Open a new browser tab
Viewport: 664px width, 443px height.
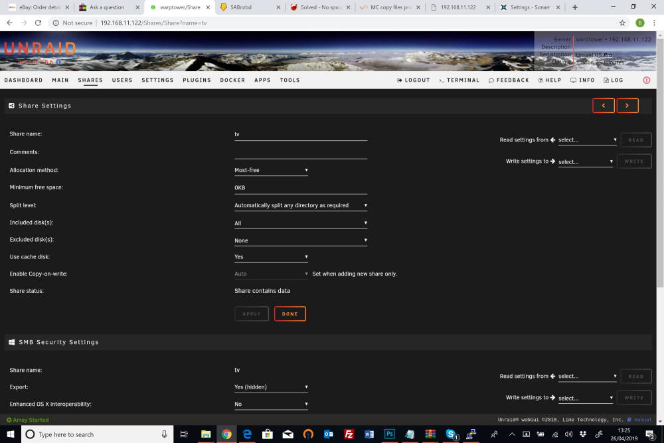point(574,7)
